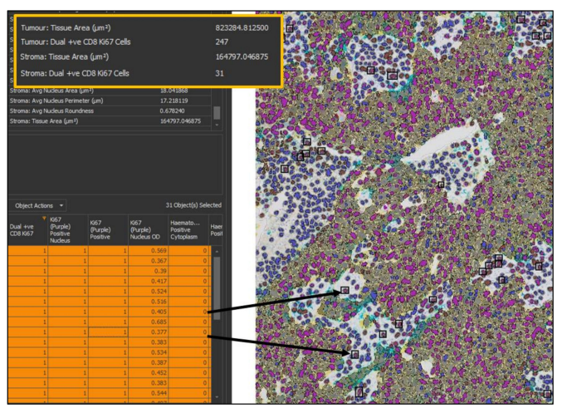
Task: Select the cell with OD value 0.524
Action: (148, 292)
